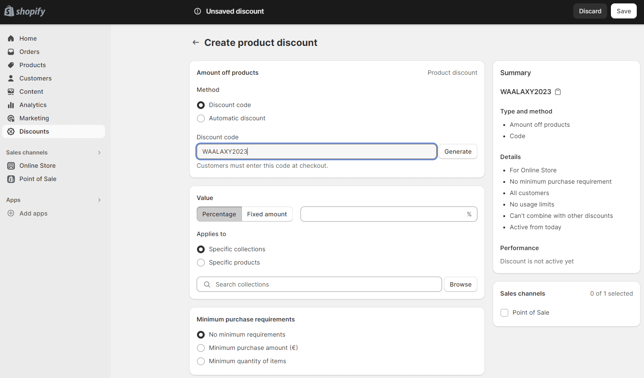Select Minimum purchase amount (€)
644x378 pixels.
click(x=201, y=348)
